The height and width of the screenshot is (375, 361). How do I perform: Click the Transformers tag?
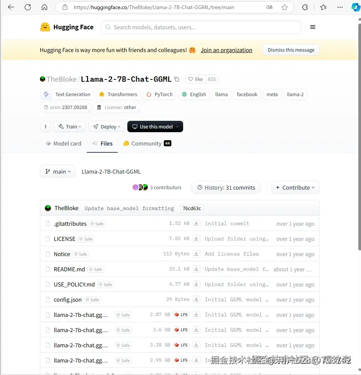[118, 94]
